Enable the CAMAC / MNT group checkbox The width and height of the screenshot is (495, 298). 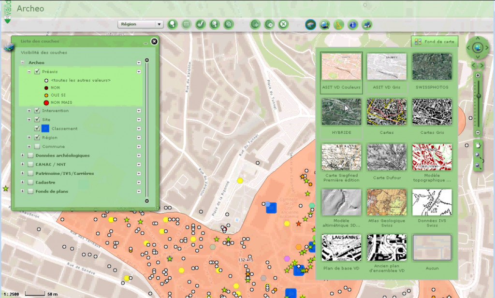point(30,164)
